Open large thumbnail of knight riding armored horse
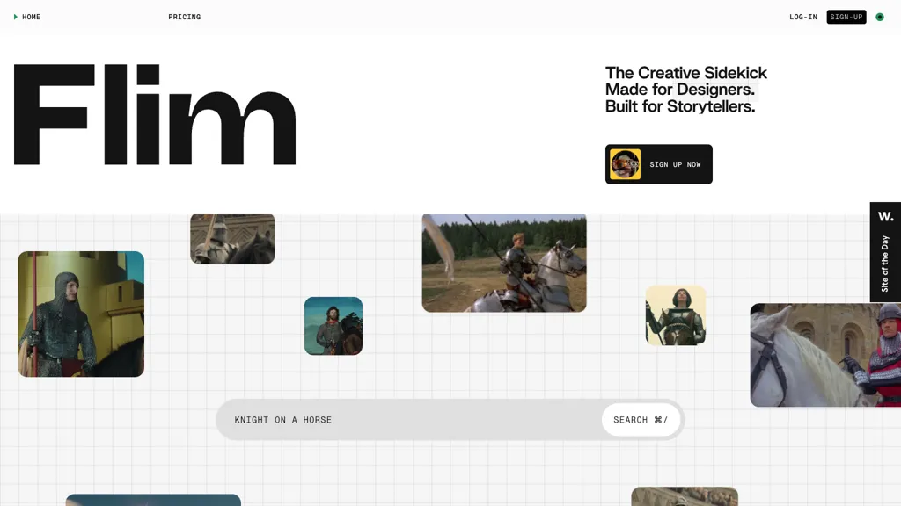Image resolution: width=901 pixels, height=506 pixels. coord(504,264)
